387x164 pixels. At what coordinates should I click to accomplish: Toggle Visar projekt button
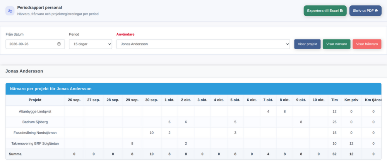click(307, 44)
